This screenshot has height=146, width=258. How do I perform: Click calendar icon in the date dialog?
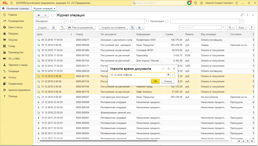coord(168,75)
